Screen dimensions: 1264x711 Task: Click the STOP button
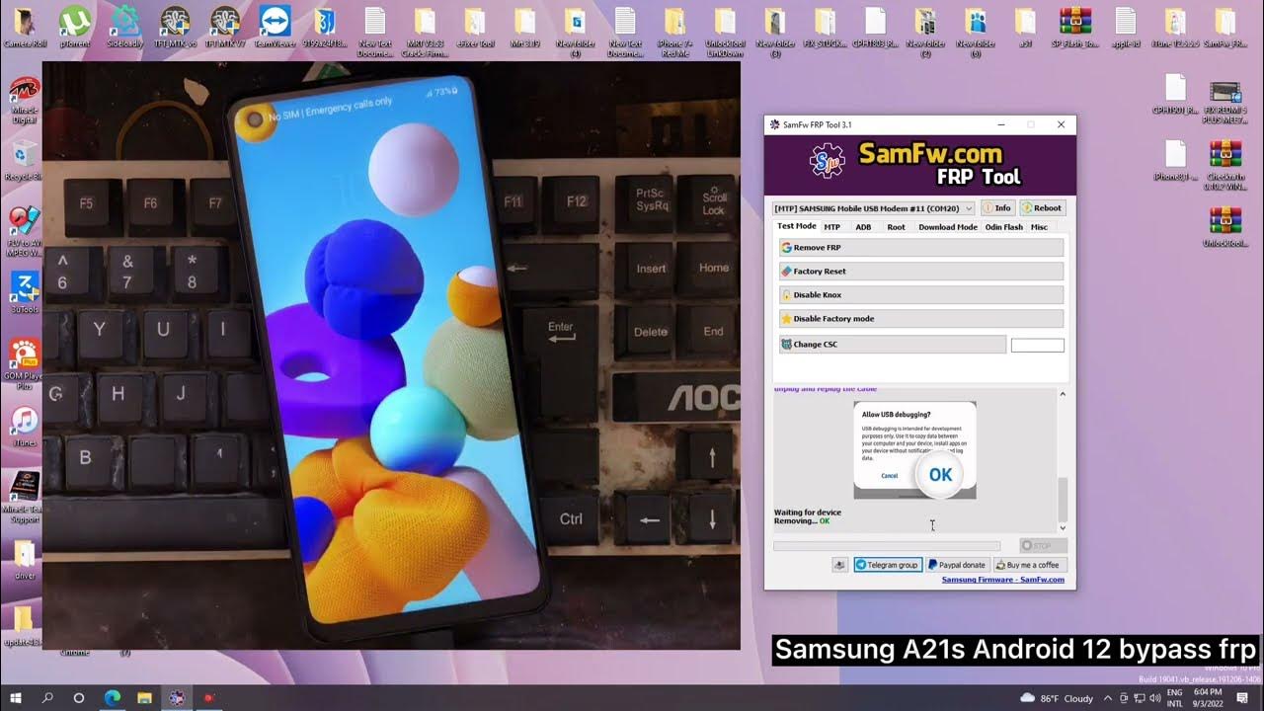1044,545
